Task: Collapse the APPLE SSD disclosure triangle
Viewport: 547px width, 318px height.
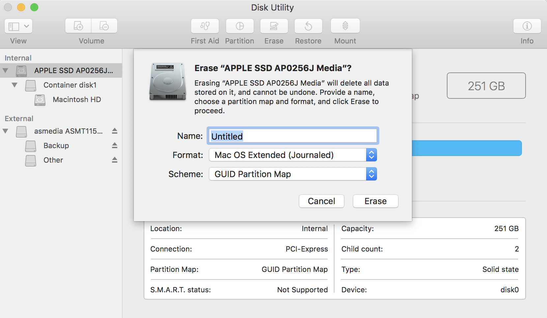Action: pyautogui.click(x=5, y=70)
